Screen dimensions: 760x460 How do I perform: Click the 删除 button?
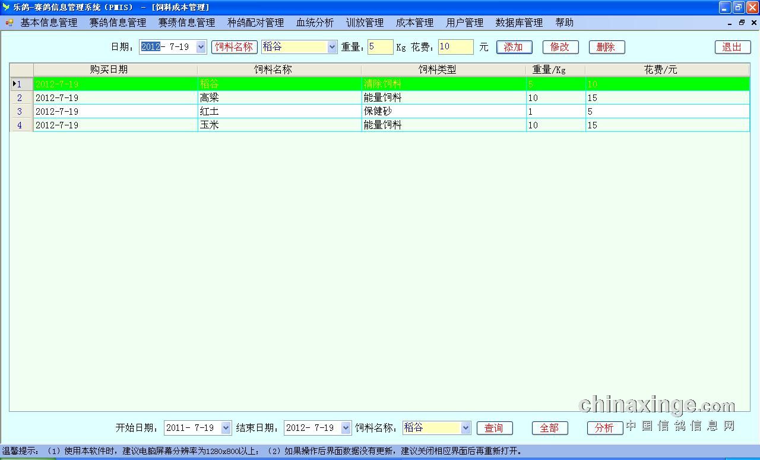(x=607, y=47)
